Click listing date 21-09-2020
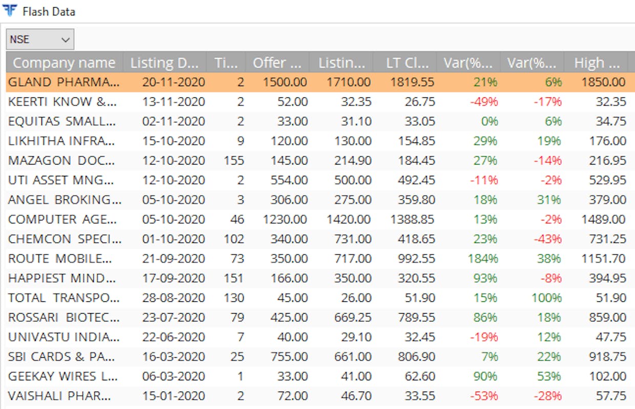This screenshot has width=635, height=409. [x=174, y=258]
